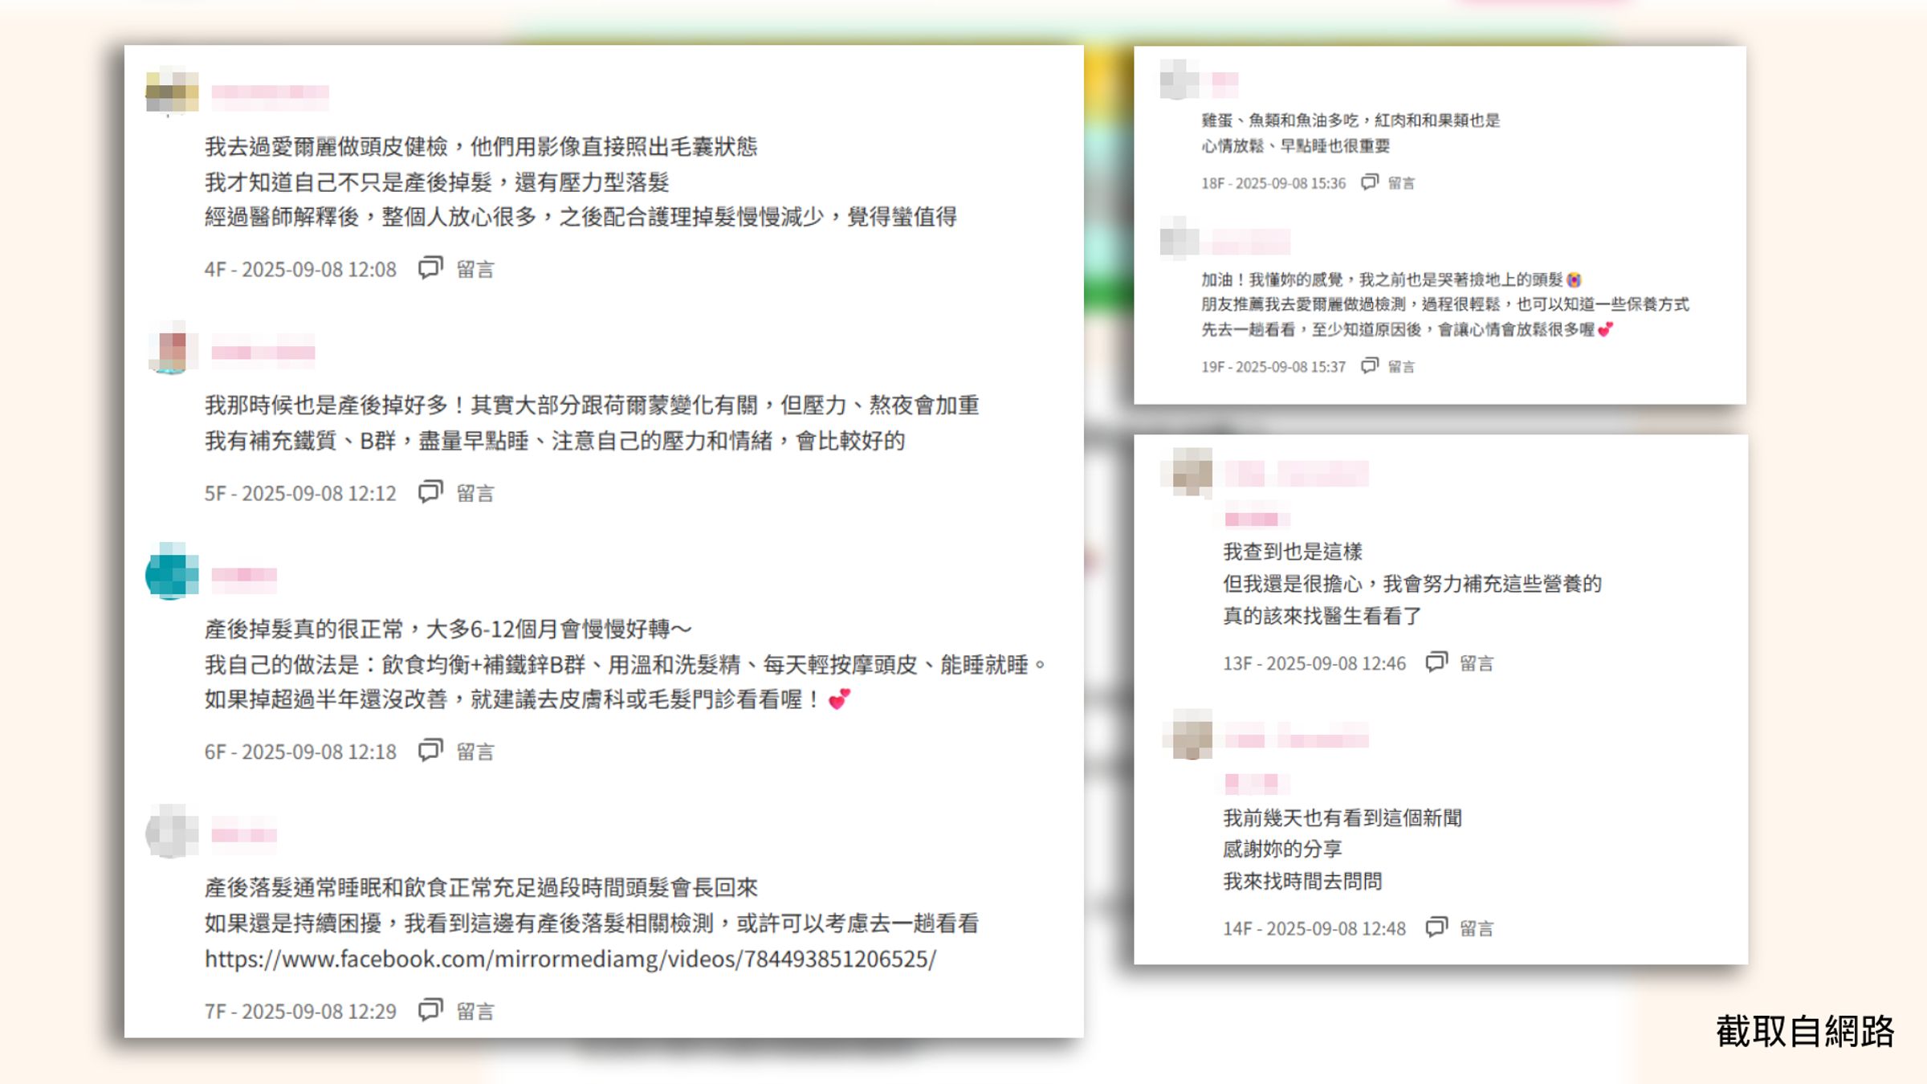This screenshot has width=1927, height=1084.
Task: Click the text '我查到也是這樣'
Action: (x=1293, y=552)
